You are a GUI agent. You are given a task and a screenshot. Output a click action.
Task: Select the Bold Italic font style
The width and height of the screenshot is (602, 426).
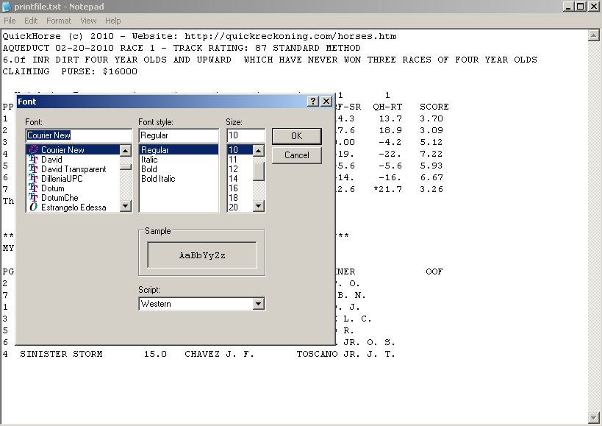(x=158, y=179)
